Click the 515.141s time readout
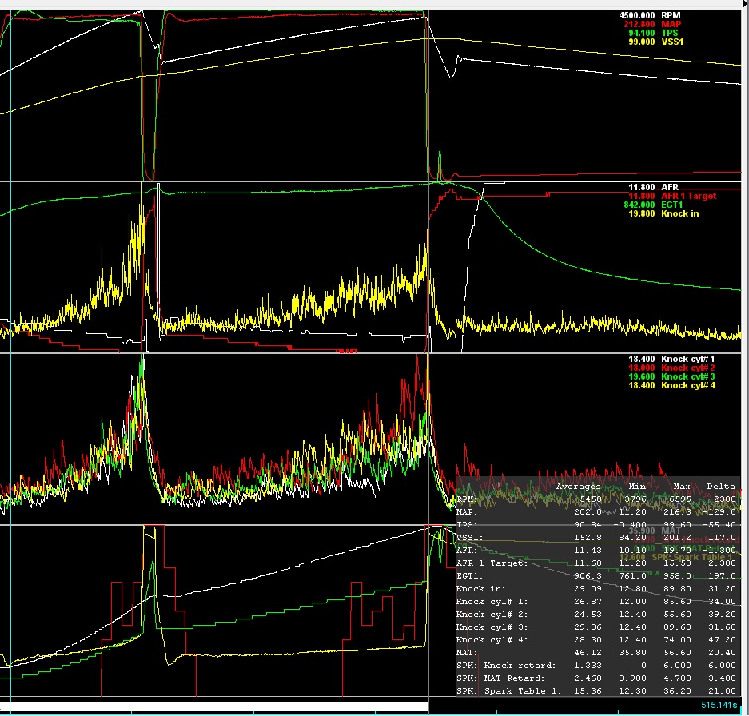The width and height of the screenshot is (749, 716). coord(719,705)
